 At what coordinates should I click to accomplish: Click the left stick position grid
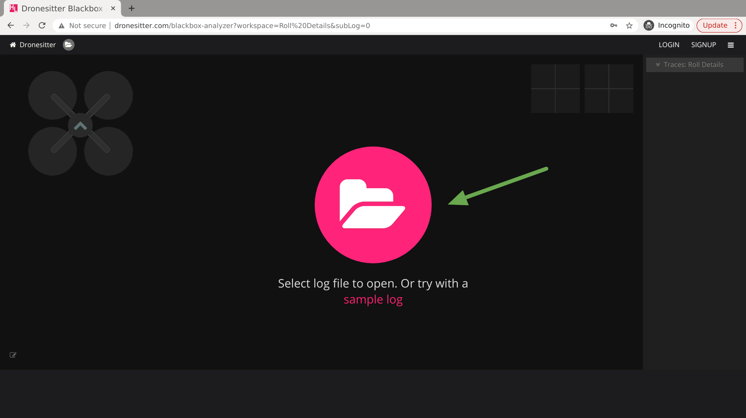[555, 89]
